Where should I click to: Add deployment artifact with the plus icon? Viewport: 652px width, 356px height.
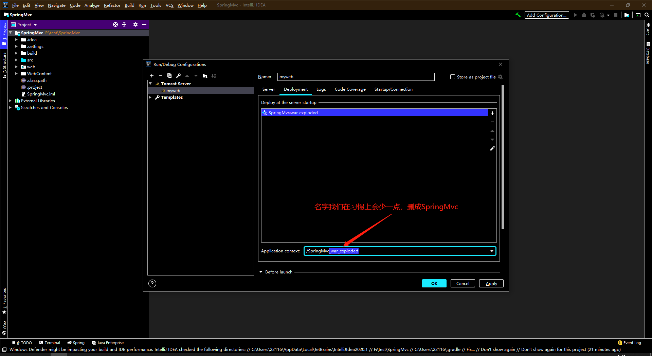492,113
